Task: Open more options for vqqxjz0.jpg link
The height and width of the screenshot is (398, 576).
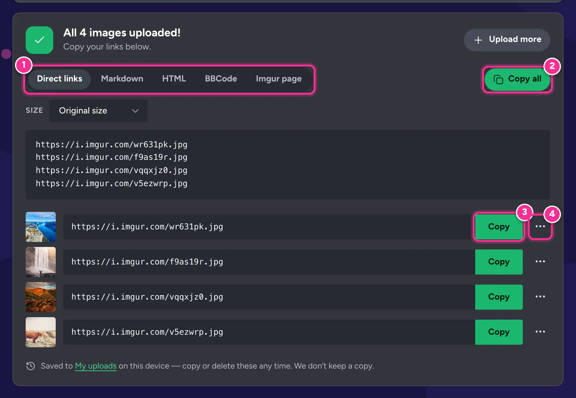Action: [x=540, y=297]
